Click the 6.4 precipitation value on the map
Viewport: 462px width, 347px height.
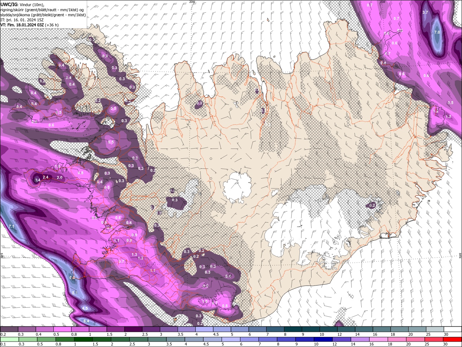click(x=86, y=321)
